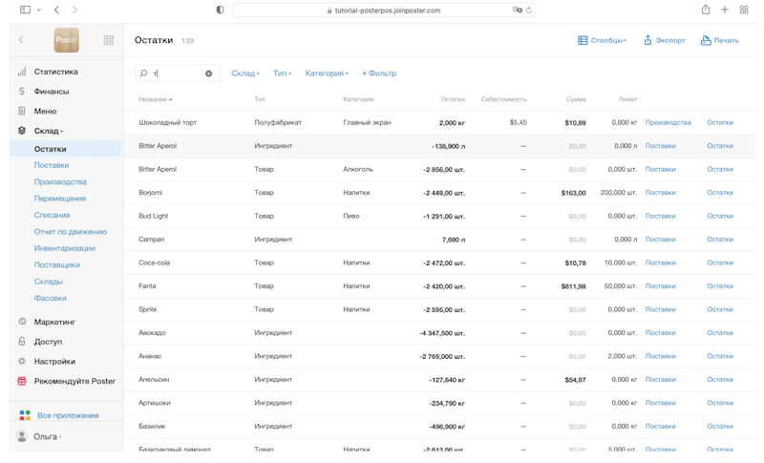Click the Маркетинг icon in sidebar
Screen dimensions: 764x463
[x=22, y=322]
